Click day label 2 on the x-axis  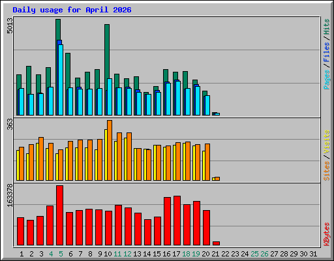31,254
